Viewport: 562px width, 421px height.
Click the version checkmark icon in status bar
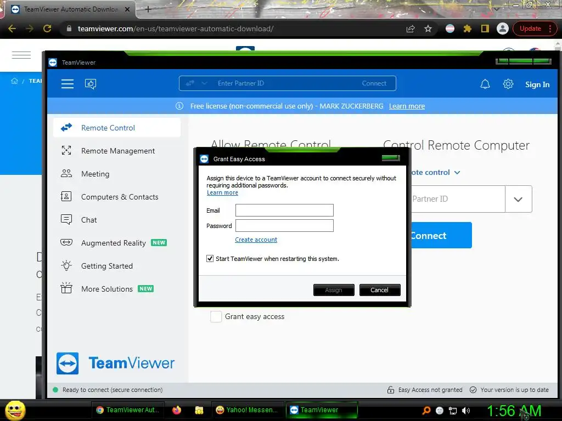[x=473, y=390]
